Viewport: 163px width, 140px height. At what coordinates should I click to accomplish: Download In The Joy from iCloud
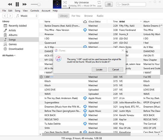[x=85, y=98]
